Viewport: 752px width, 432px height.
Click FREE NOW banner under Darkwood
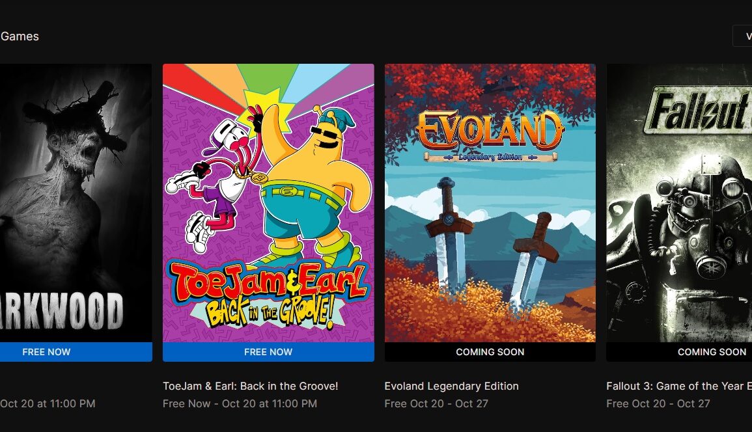point(76,352)
